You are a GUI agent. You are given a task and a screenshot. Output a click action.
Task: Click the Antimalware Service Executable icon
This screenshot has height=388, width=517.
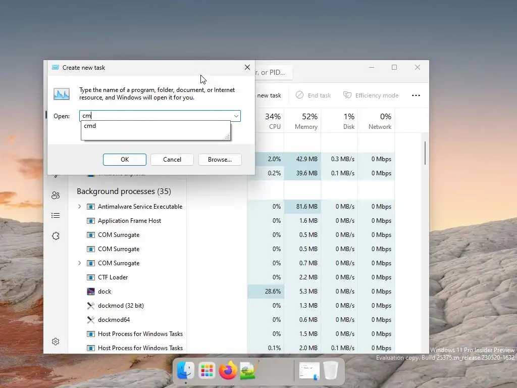tap(91, 207)
